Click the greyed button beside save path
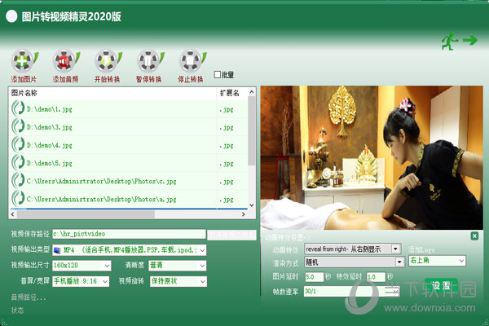489x326 pixels. [x=231, y=235]
